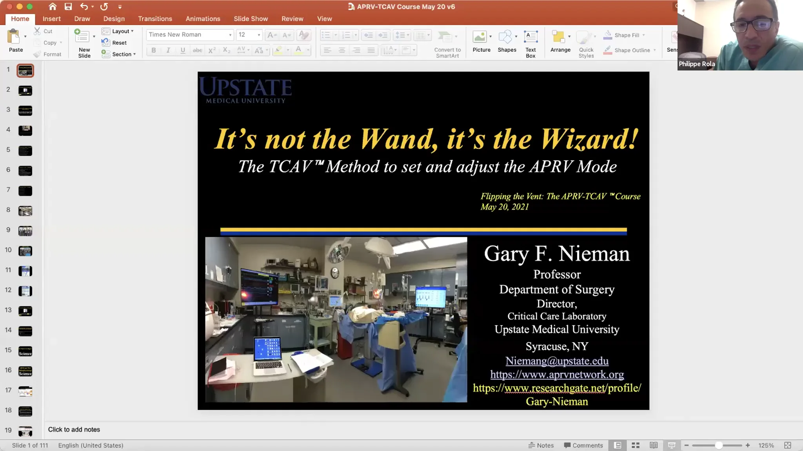Apply strikethrough formatting

198,50
